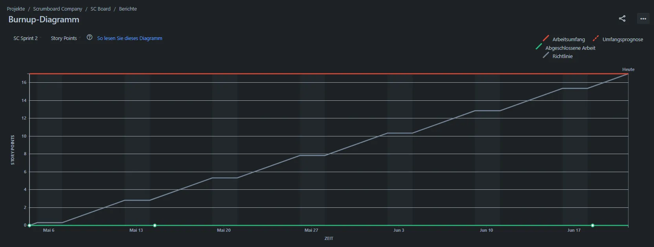The width and height of the screenshot is (654, 247).
Task: Click the Jun 10 axis label
Action: click(486, 230)
